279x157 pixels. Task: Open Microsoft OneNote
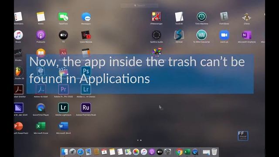[x=247, y=35]
